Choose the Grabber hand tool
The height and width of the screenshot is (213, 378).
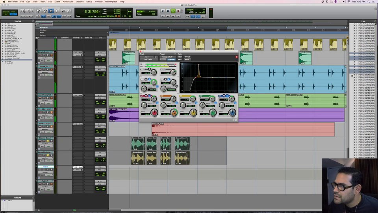[57, 11]
